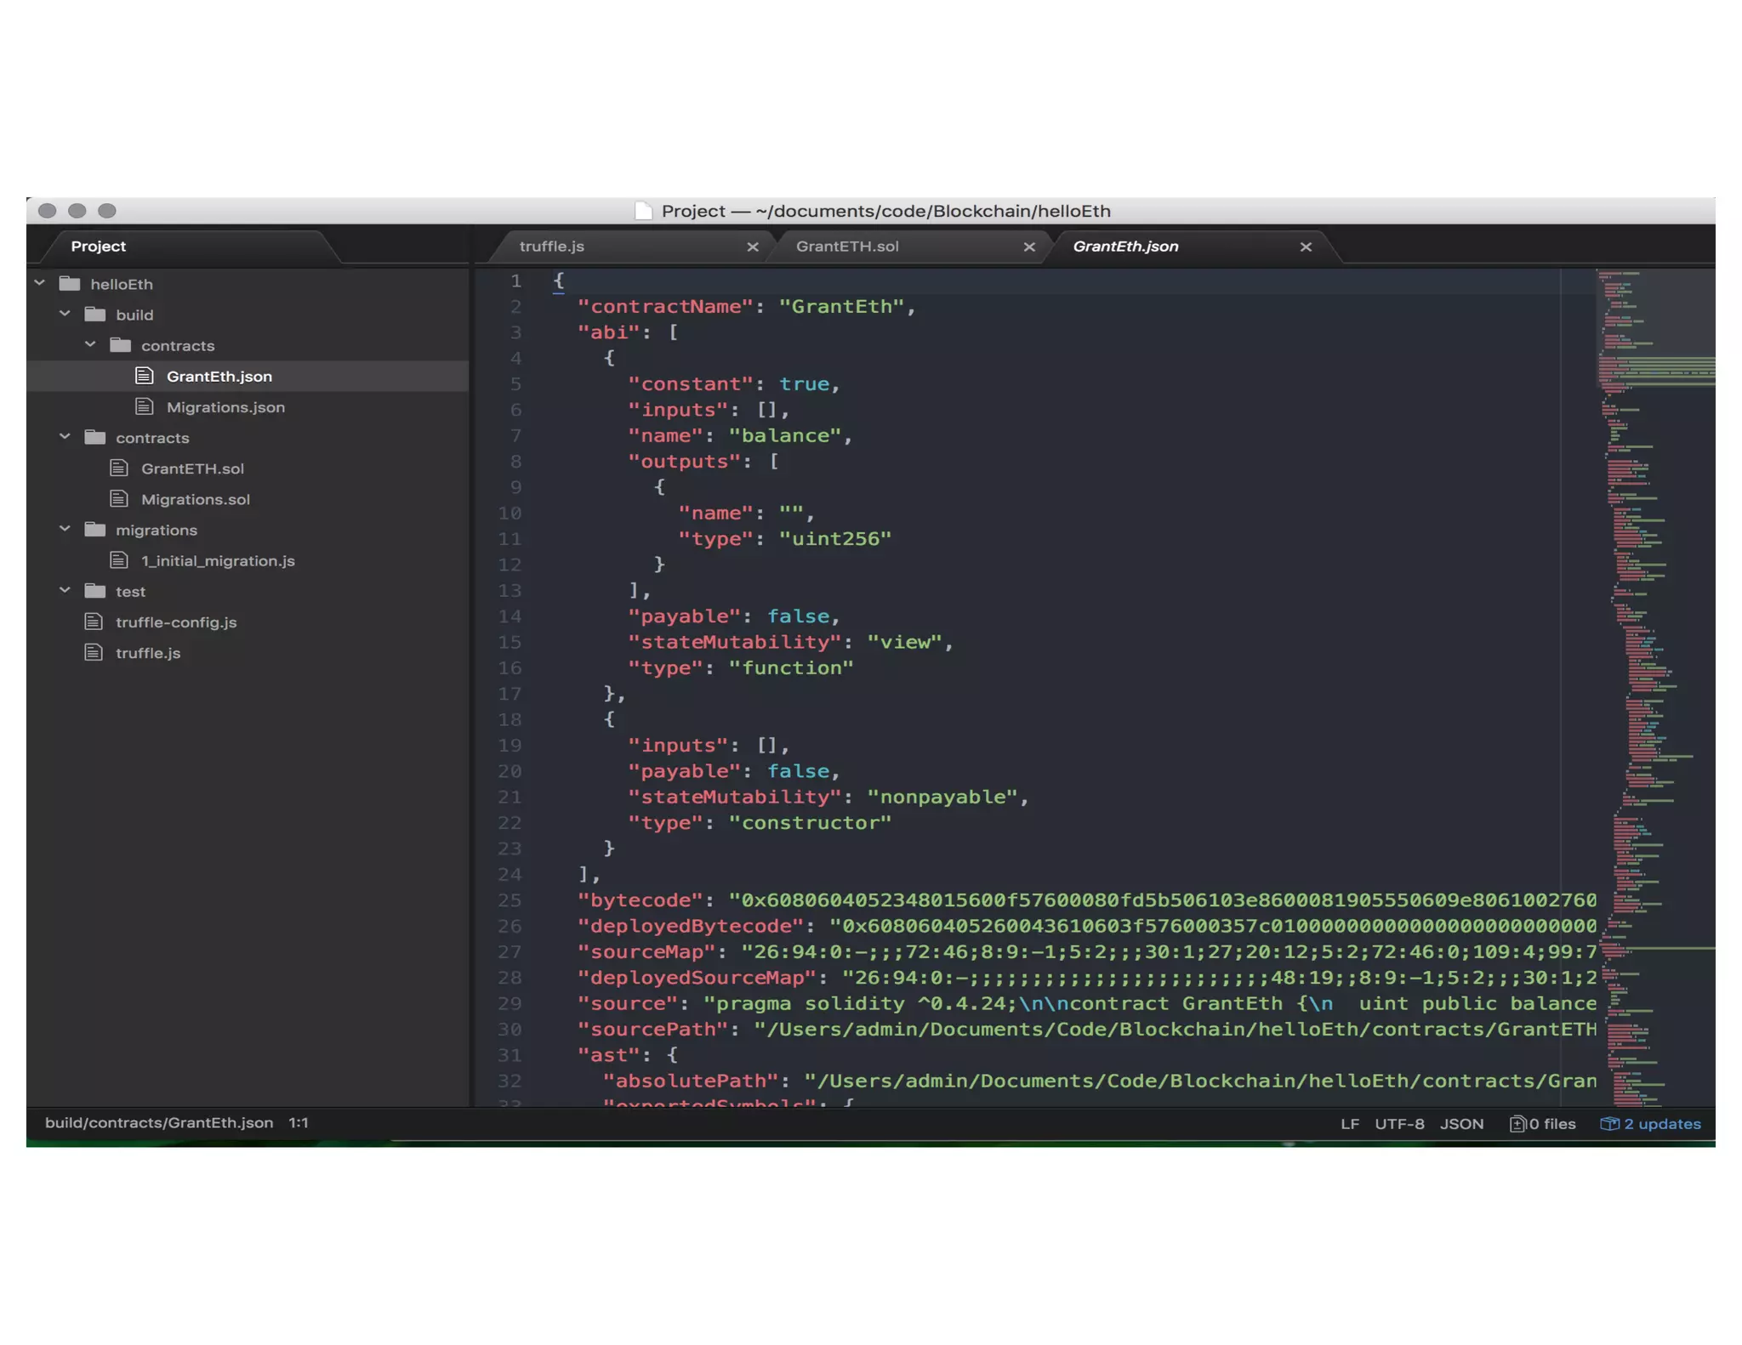Click the package icon next to 2 updates

point(1608,1124)
